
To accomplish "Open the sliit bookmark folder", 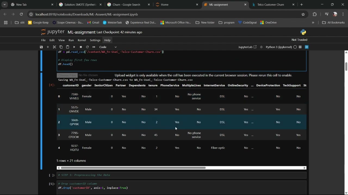I will click(20, 22).
